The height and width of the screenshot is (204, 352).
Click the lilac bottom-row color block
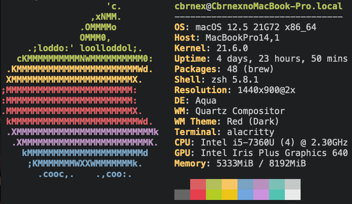[x=261, y=195]
